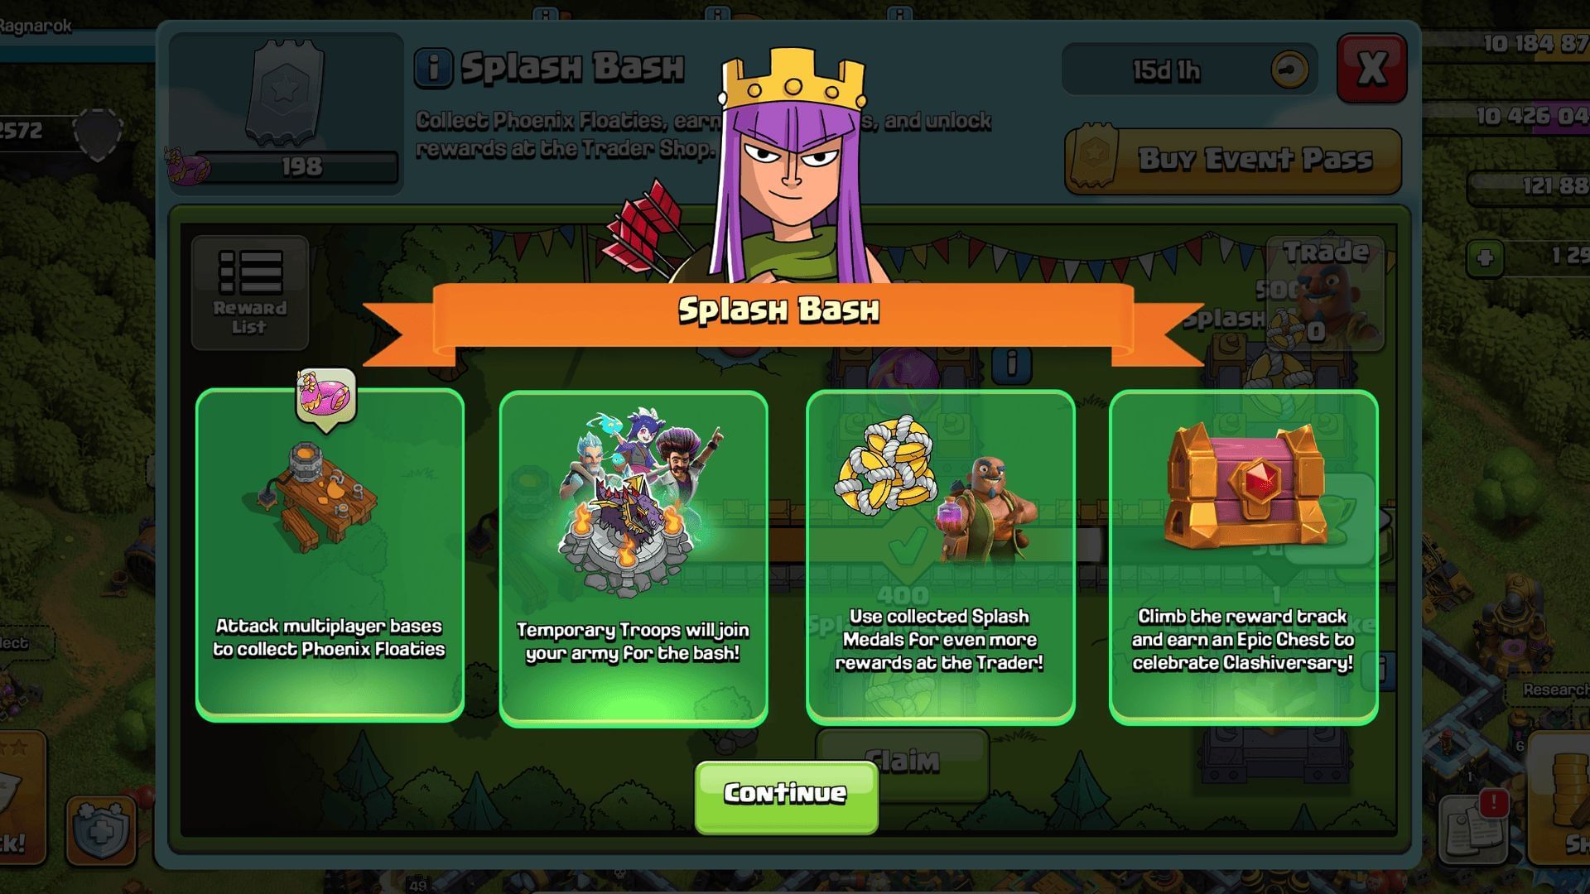1590x894 pixels.
Task: Click the green Continue button
Action: [x=786, y=795]
